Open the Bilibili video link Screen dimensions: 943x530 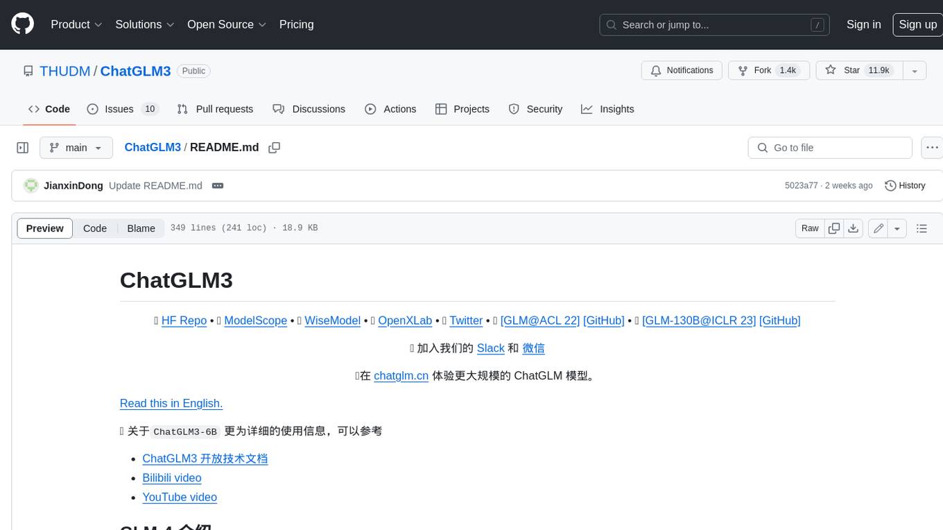click(172, 478)
